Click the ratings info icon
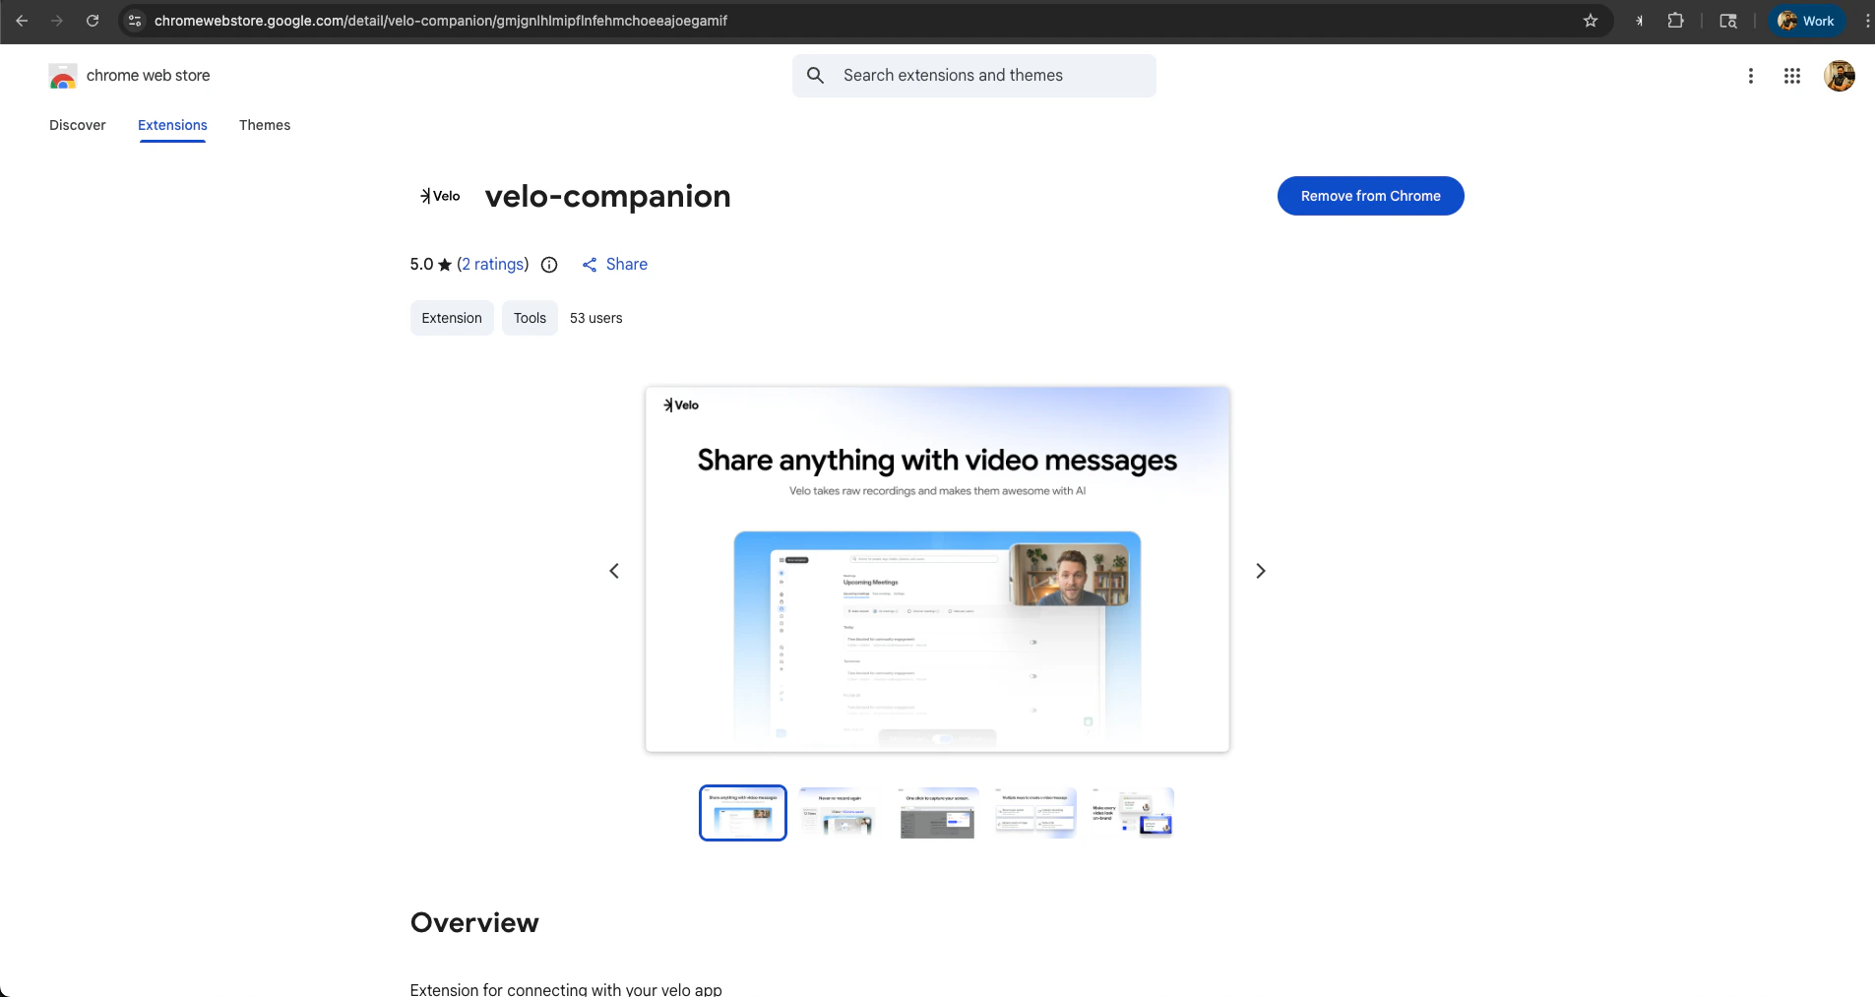This screenshot has height=997, width=1875. pyautogui.click(x=549, y=265)
